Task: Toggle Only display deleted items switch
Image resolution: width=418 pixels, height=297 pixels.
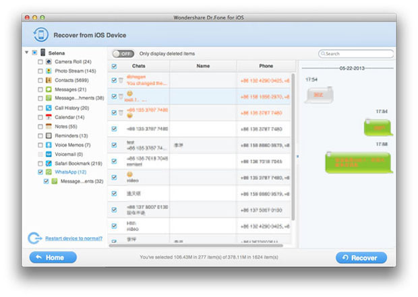Action: click(x=123, y=54)
